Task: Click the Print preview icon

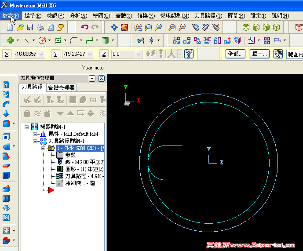Action: tap(51, 27)
